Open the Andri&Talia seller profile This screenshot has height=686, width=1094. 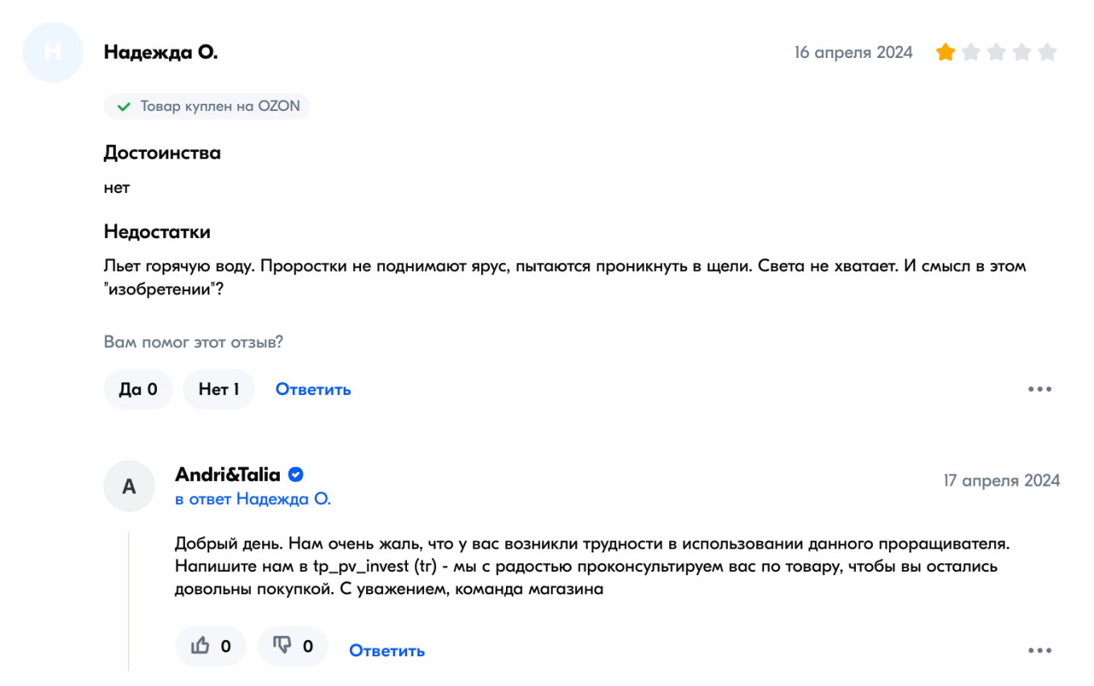[228, 474]
